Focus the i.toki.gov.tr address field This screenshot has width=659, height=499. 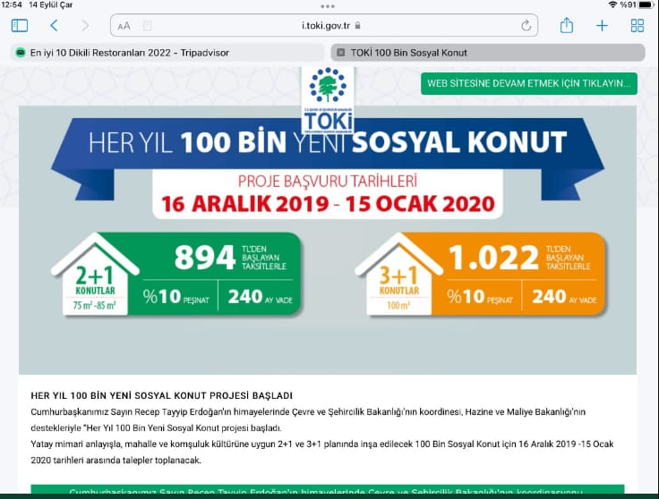click(x=324, y=26)
